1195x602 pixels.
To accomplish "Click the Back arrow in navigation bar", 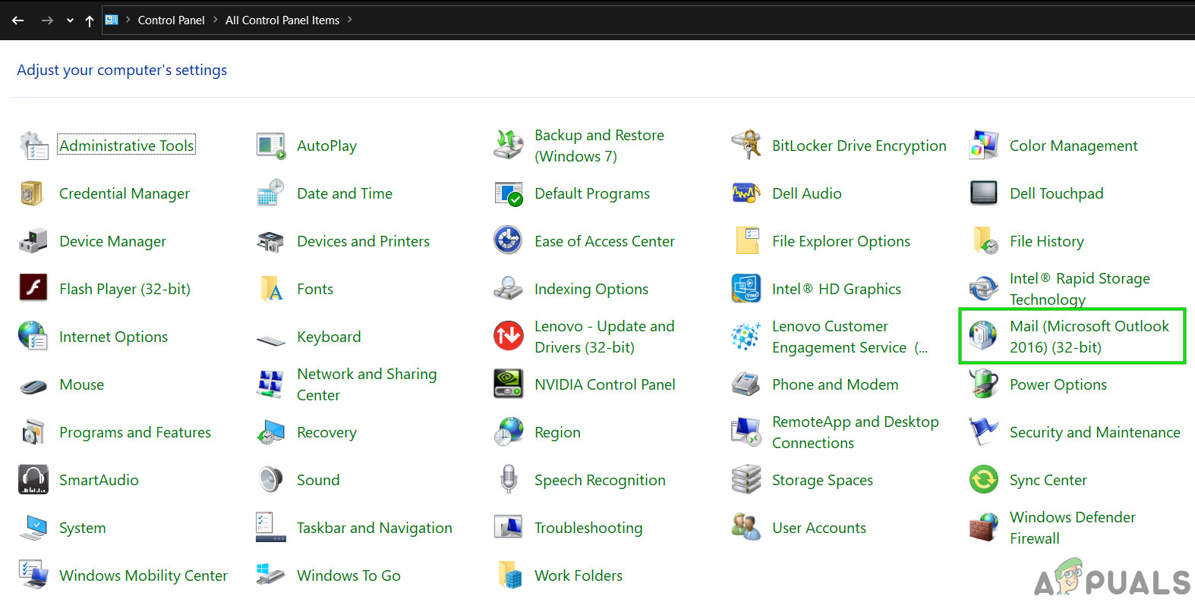I will pyautogui.click(x=17, y=20).
